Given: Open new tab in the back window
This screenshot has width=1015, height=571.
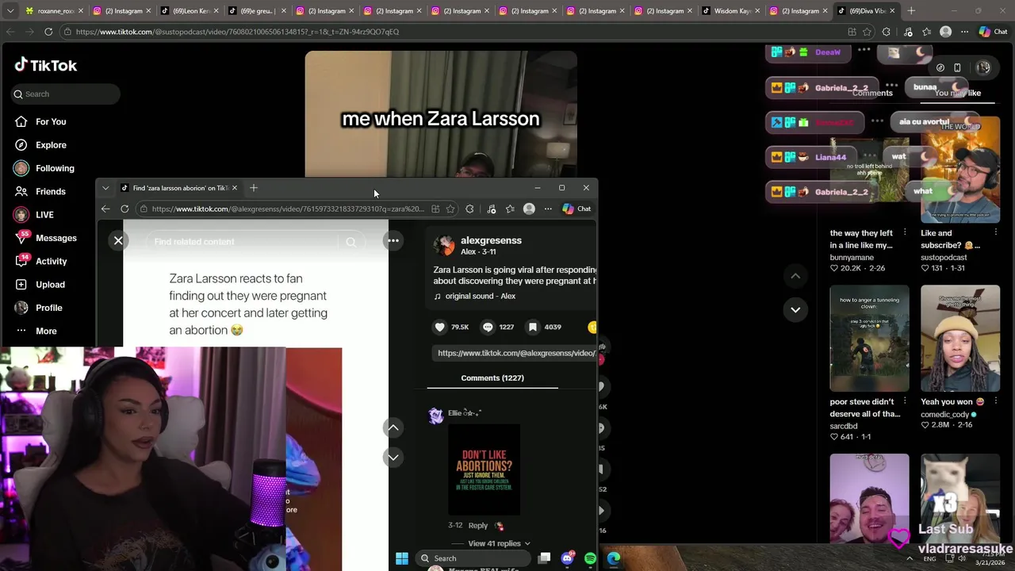Looking at the screenshot, I should tap(911, 11).
